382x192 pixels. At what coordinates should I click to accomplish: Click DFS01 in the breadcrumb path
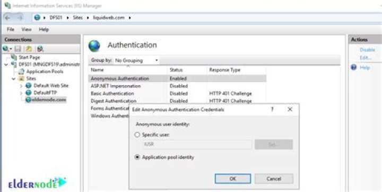(x=56, y=18)
